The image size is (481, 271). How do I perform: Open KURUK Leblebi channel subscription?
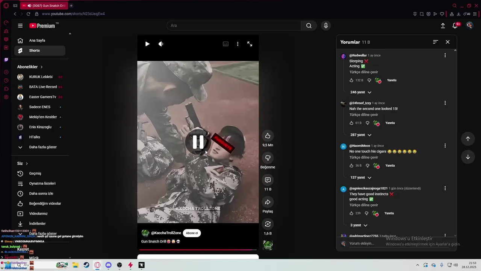point(40,77)
